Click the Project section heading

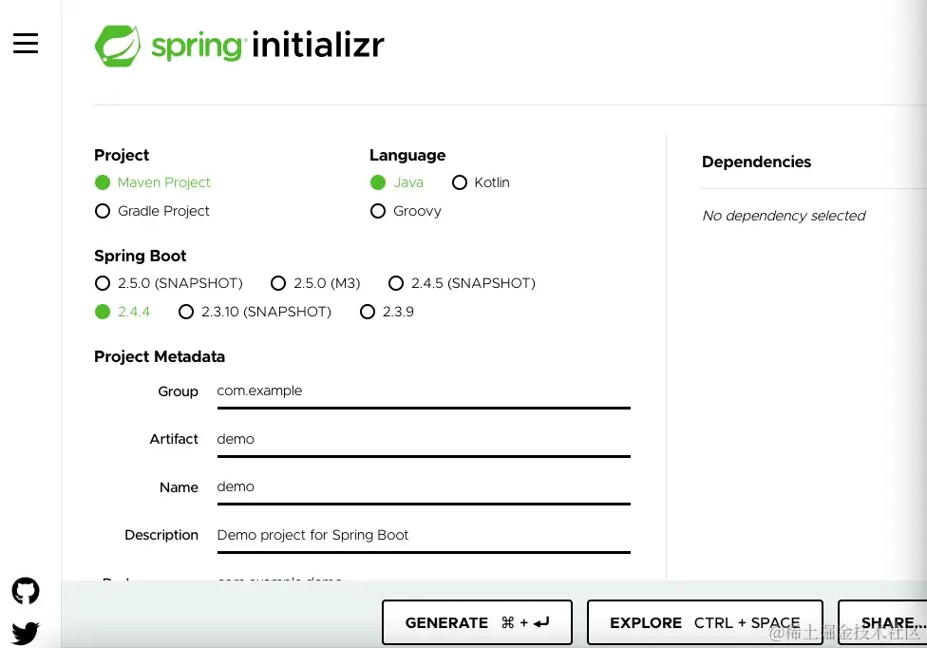click(x=122, y=156)
